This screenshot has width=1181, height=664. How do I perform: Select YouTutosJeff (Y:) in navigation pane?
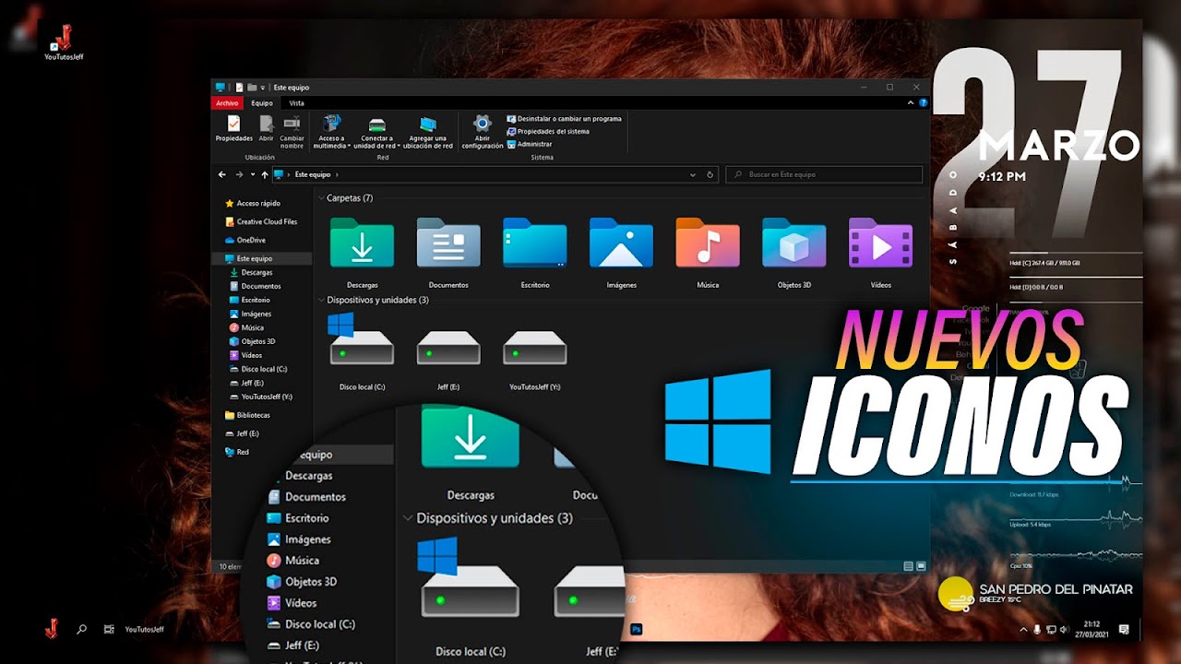coord(261,397)
